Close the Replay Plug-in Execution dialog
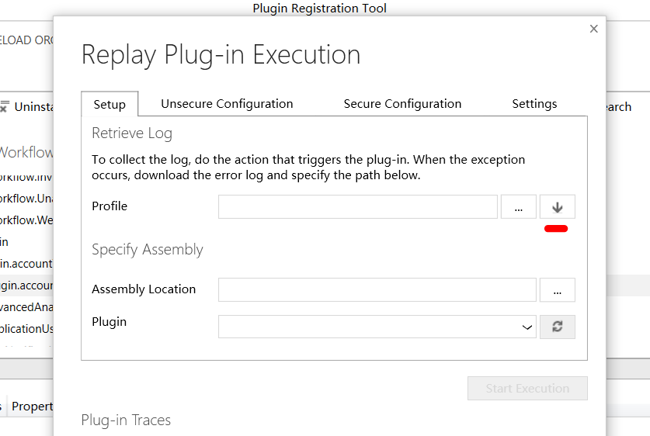 593,29
